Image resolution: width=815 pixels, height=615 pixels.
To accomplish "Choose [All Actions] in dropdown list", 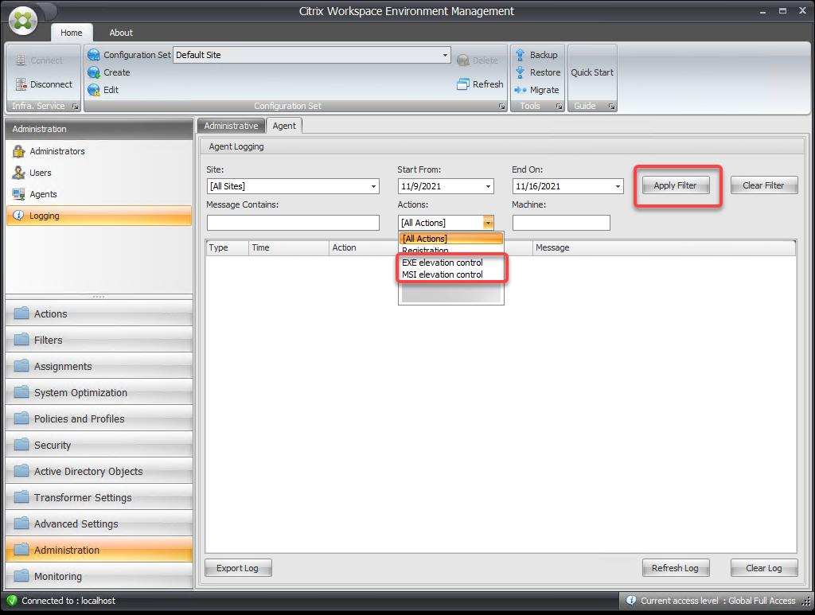I will 450,239.
